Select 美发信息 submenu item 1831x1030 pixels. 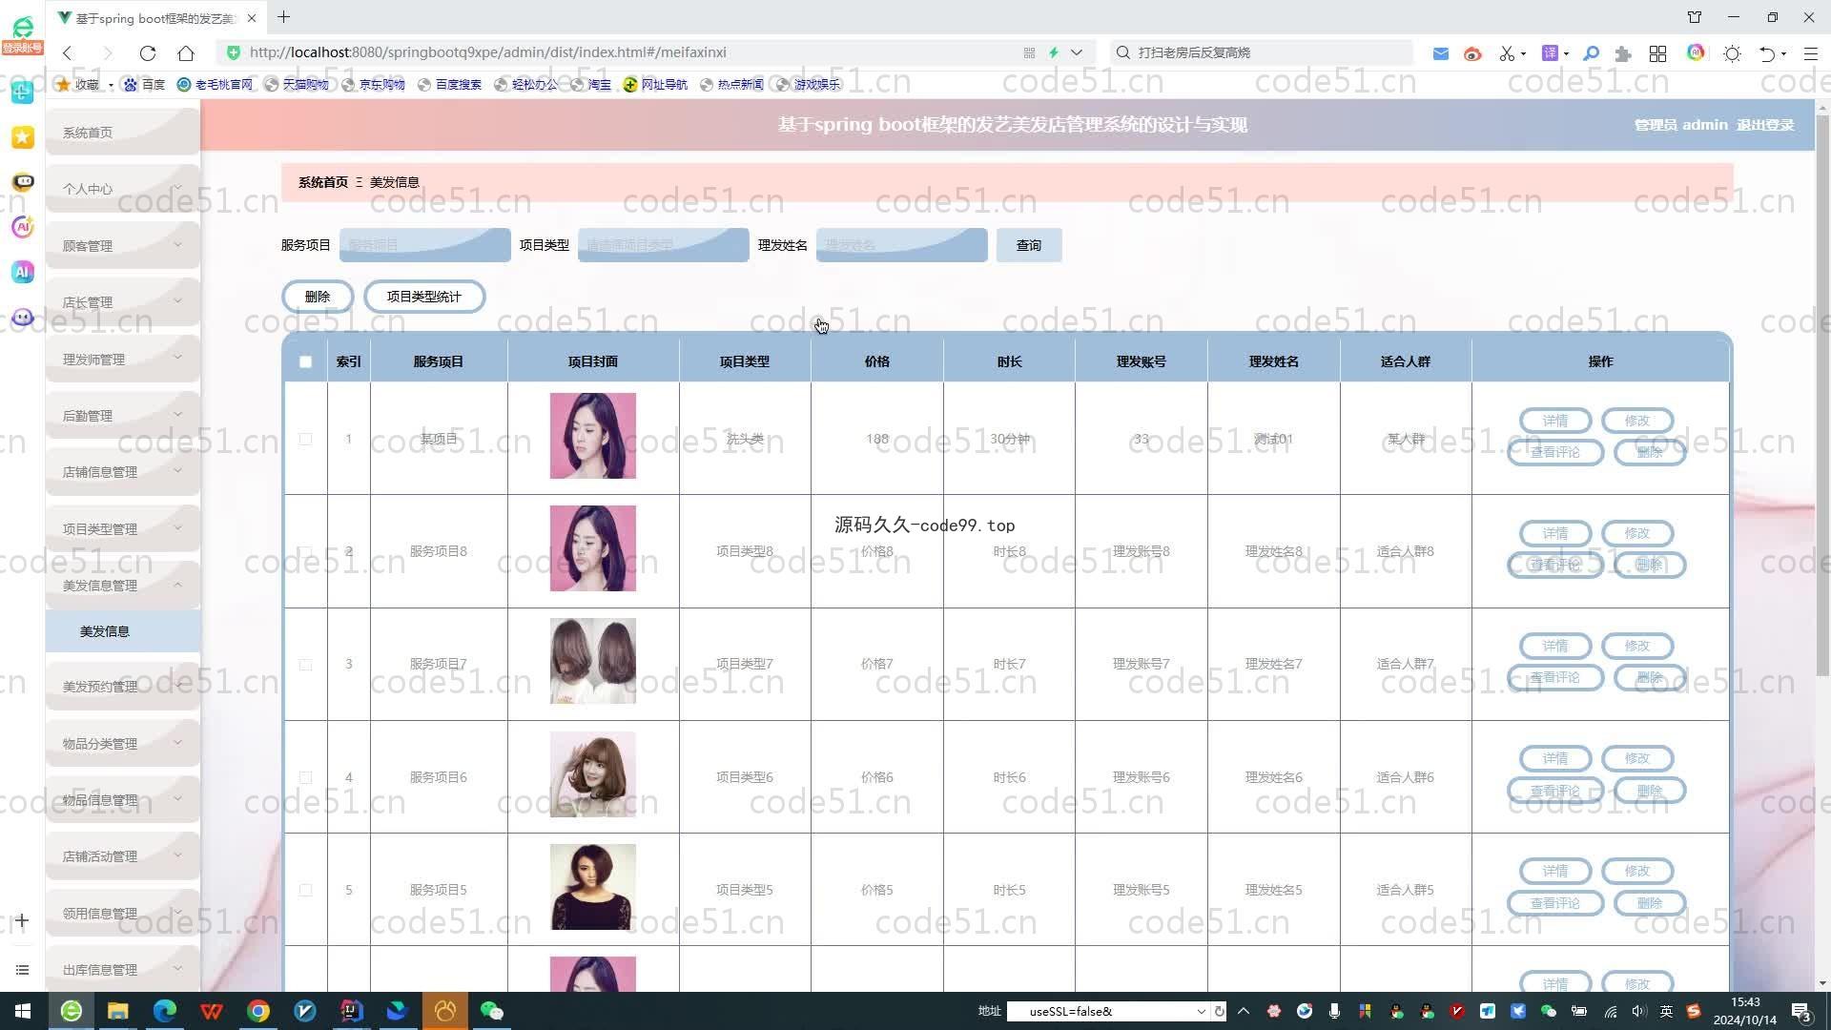click(123, 631)
